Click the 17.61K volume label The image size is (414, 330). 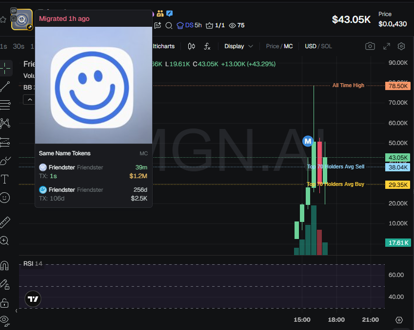point(397,243)
